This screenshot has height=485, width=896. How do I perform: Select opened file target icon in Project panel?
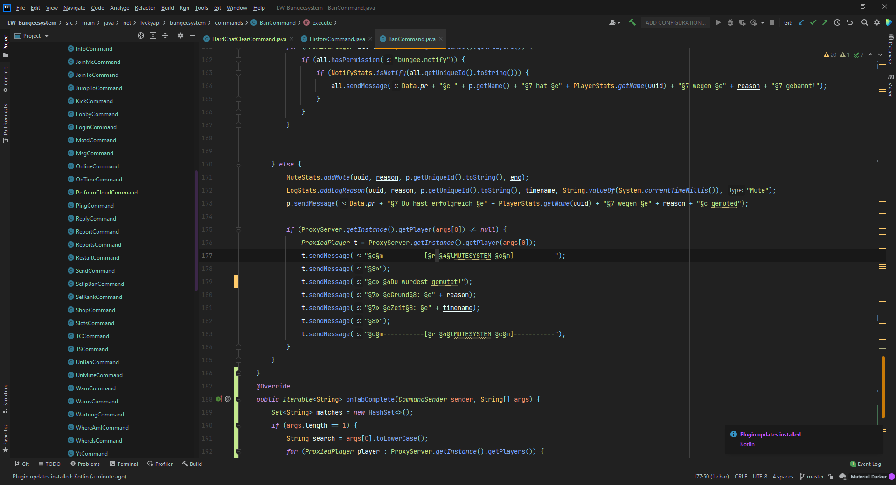141,35
